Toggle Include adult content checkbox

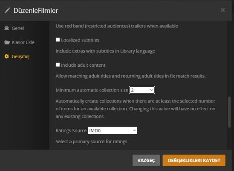coord(58,65)
